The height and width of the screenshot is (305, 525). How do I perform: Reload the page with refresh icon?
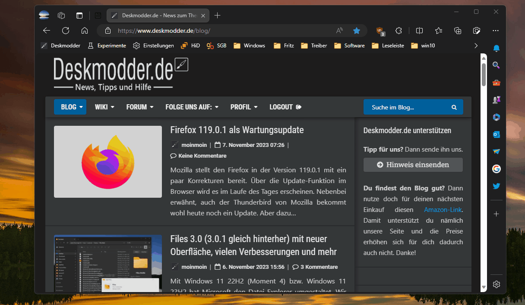[66, 31]
